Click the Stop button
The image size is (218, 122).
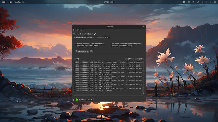140,59
